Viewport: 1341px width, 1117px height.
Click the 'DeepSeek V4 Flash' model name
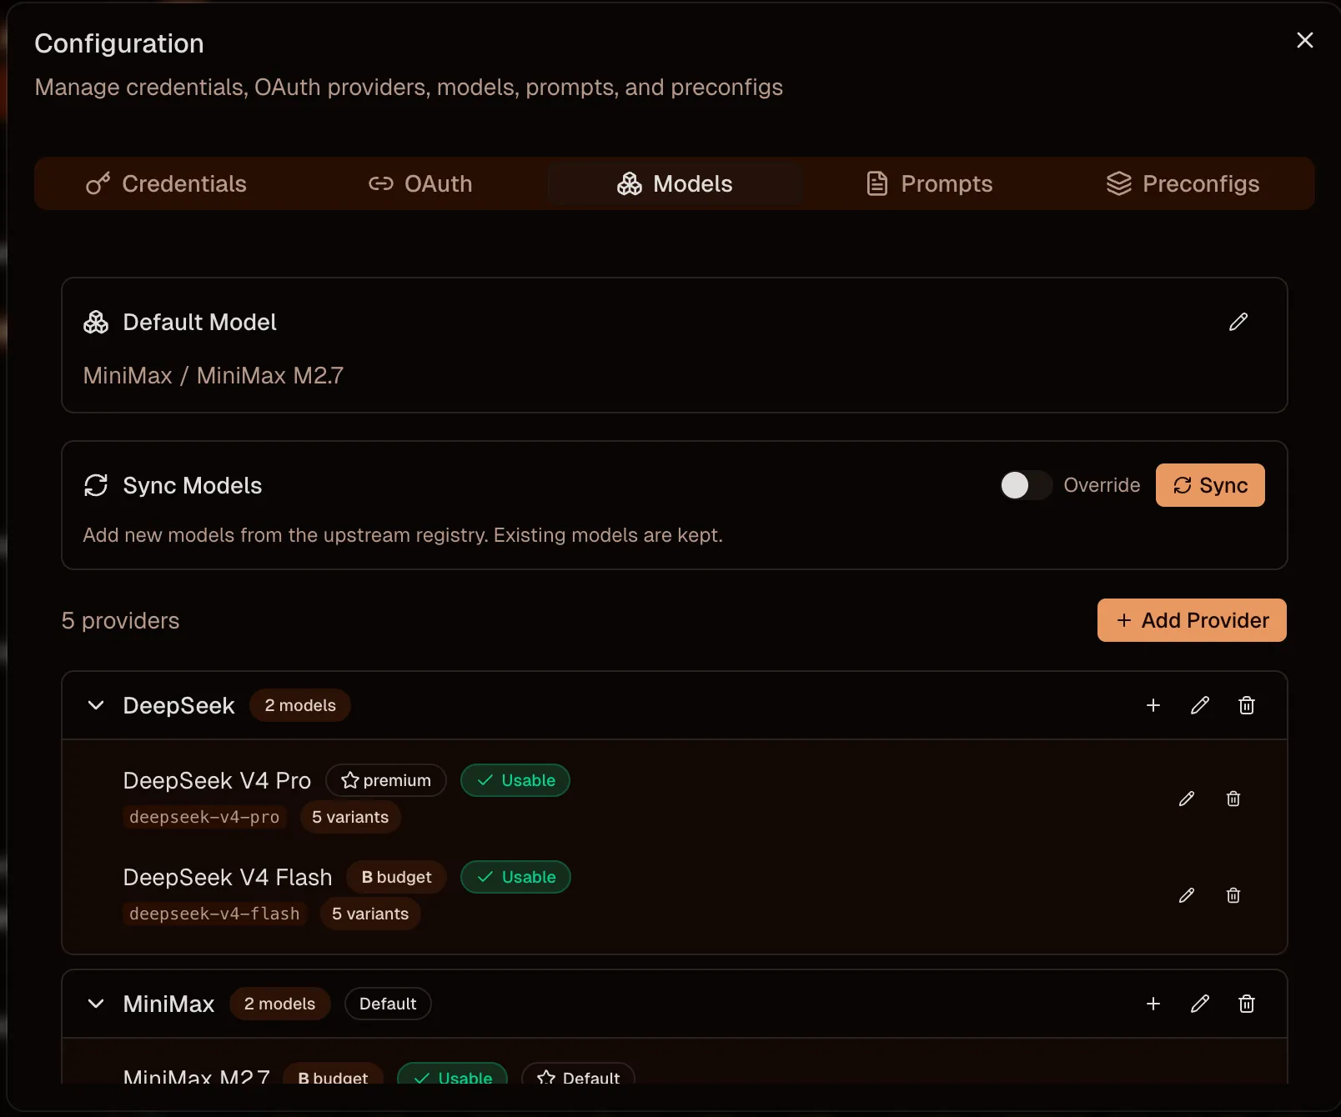(x=228, y=877)
